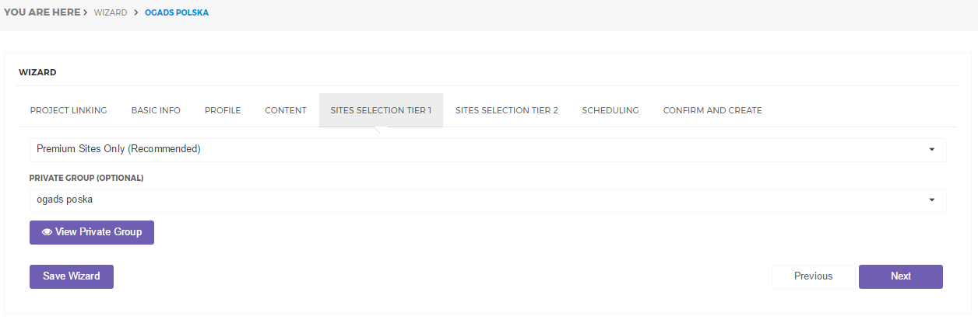
Task: Go to Confirm and Create tab
Action: pos(712,110)
